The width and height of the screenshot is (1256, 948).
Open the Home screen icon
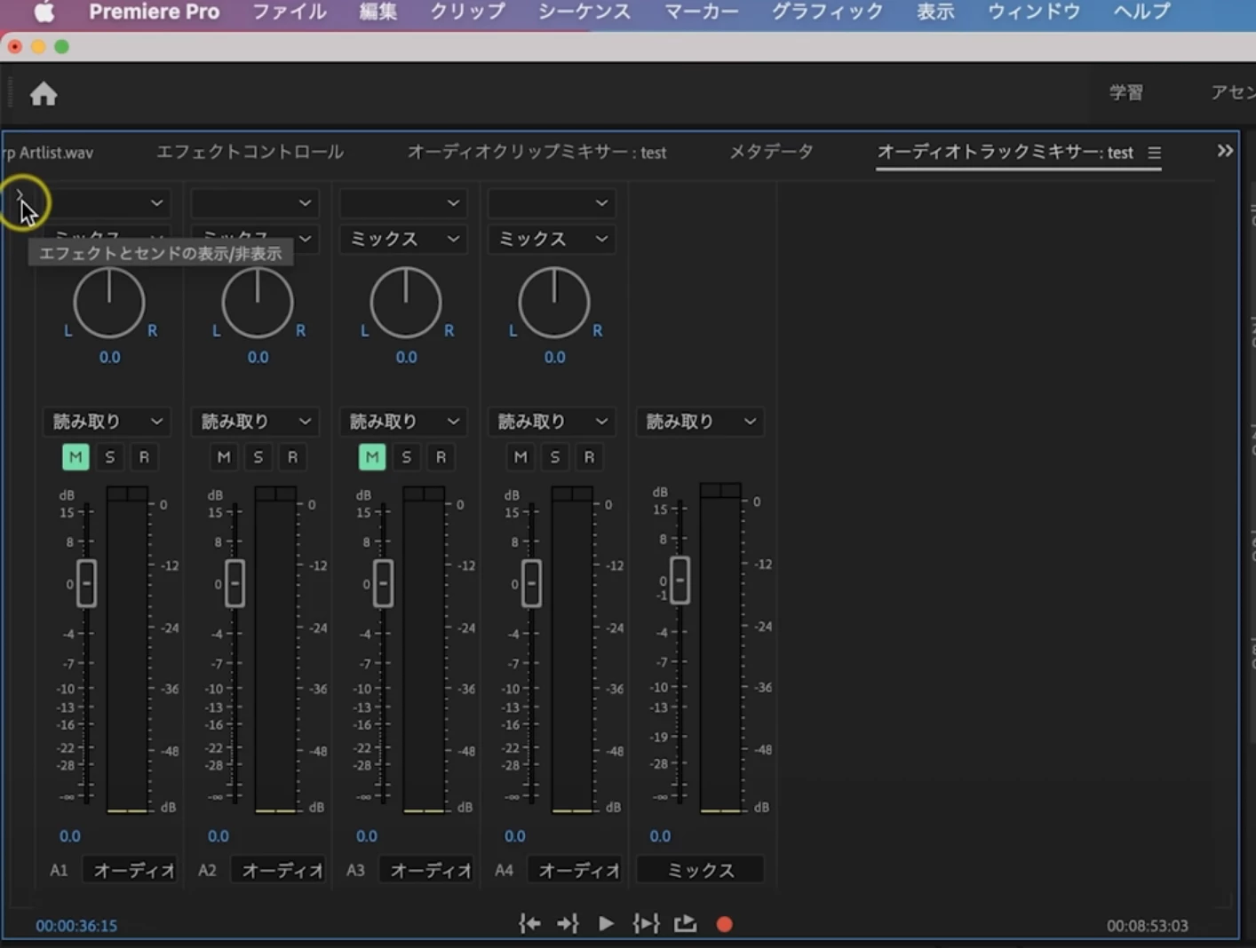43,93
